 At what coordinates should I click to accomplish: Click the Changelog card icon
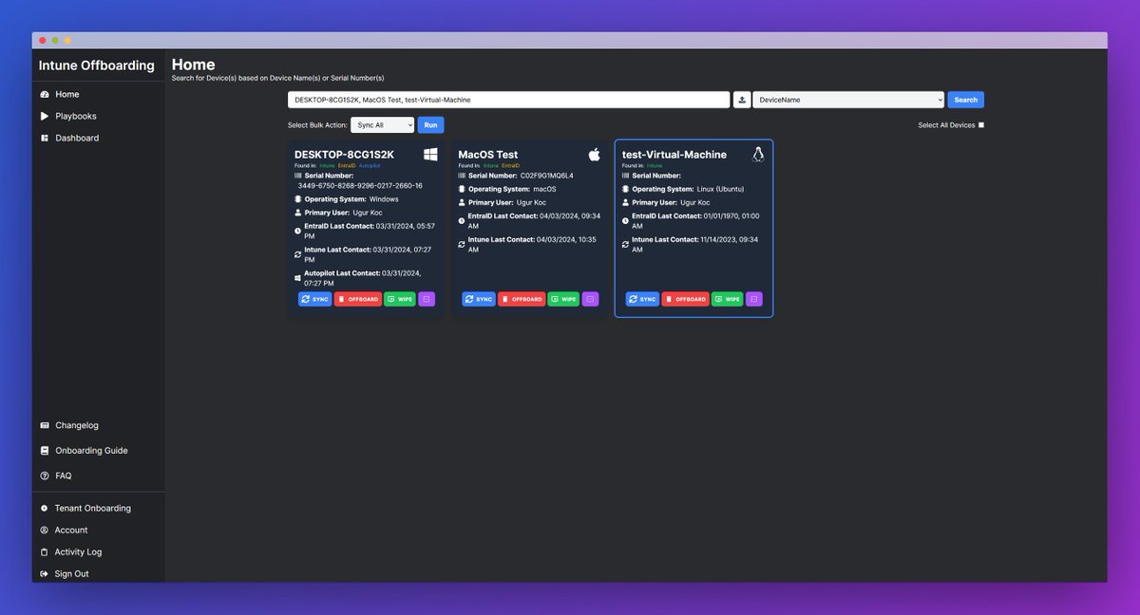[45, 425]
